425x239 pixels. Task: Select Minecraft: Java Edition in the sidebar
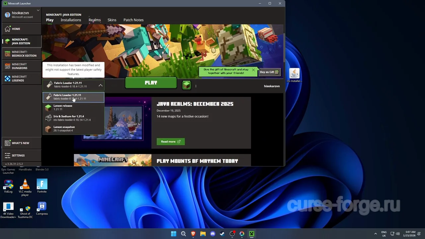click(22, 41)
